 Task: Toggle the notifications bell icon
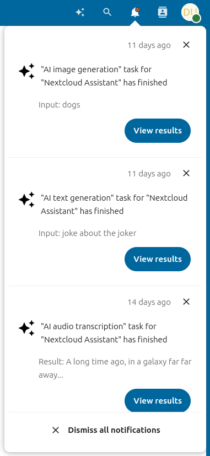[x=135, y=13]
